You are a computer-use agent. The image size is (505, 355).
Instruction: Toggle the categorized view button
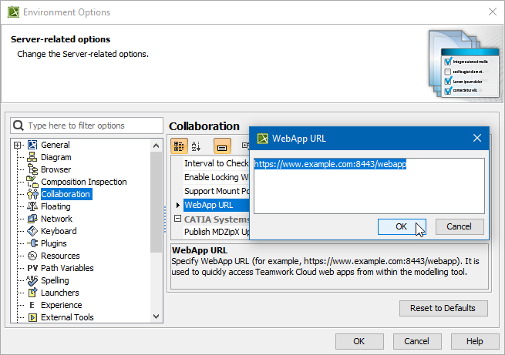179,146
